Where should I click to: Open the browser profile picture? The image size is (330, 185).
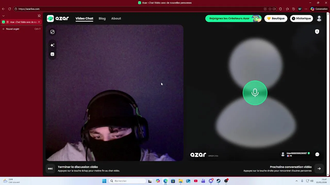[300, 9]
